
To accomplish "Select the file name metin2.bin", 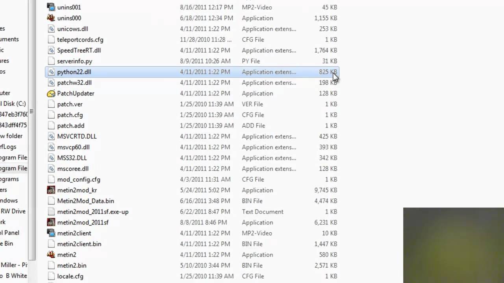I will pyautogui.click(x=72, y=265).
